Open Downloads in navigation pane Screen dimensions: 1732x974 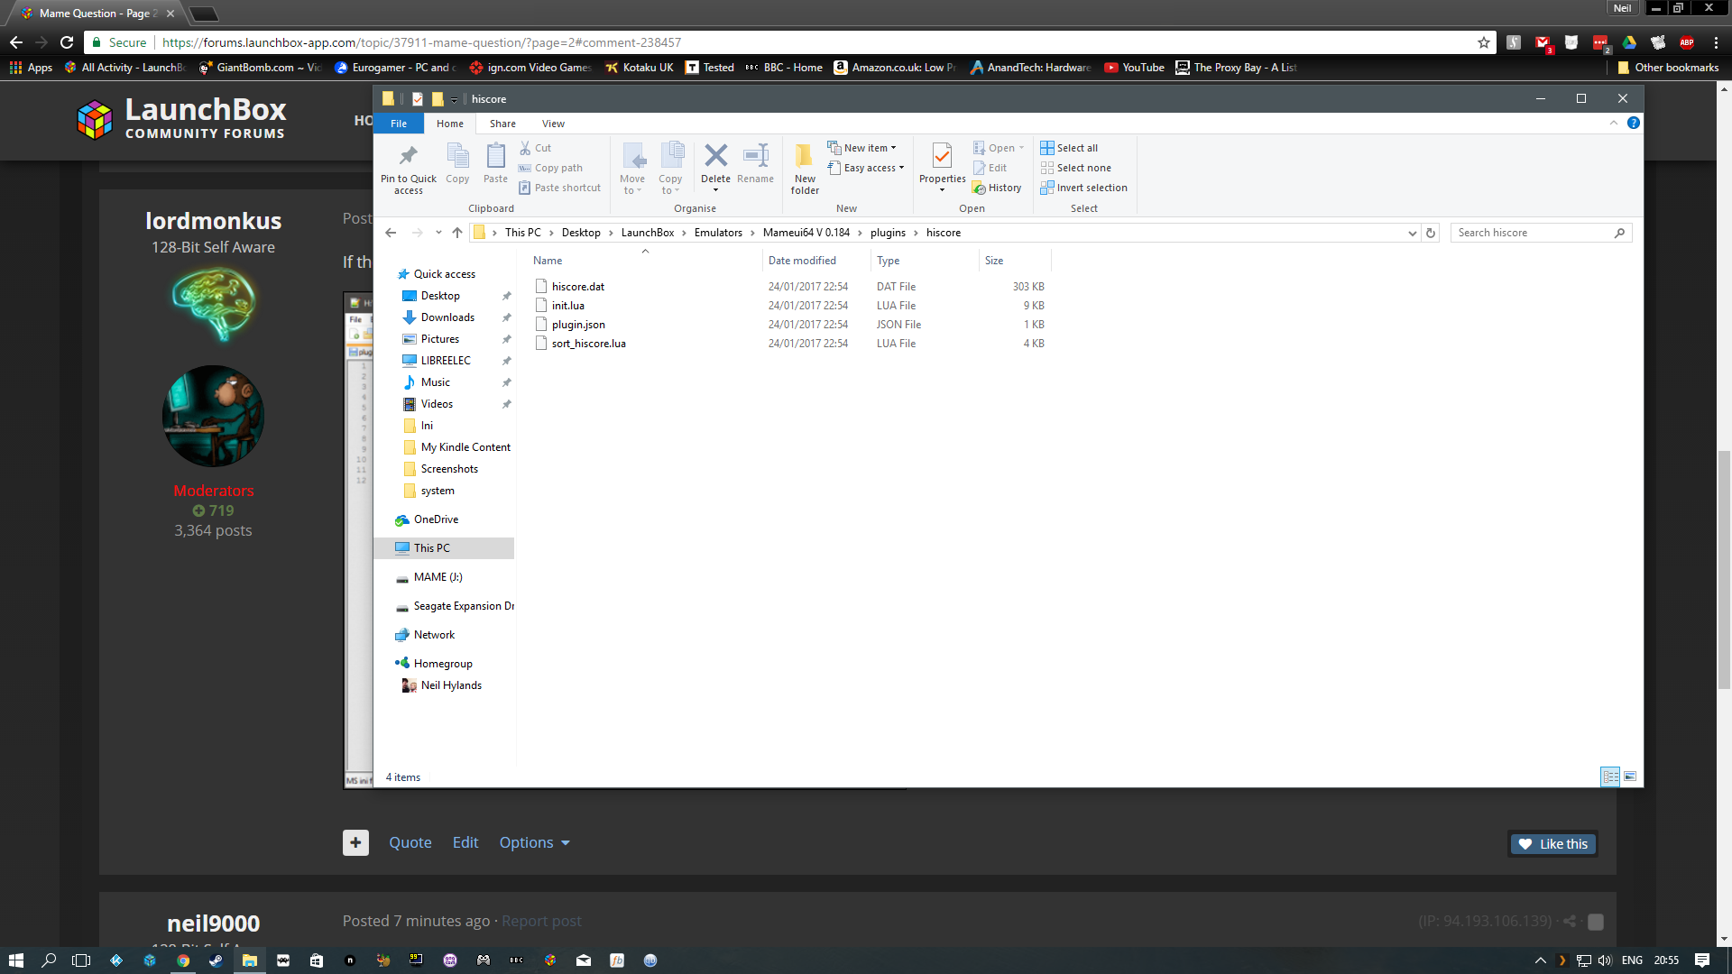coord(447,317)
